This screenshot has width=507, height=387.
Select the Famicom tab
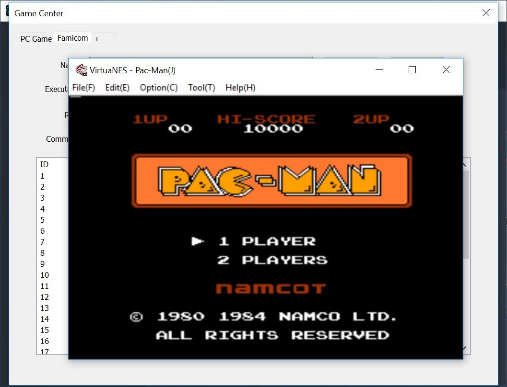click(x=73, y=38)
